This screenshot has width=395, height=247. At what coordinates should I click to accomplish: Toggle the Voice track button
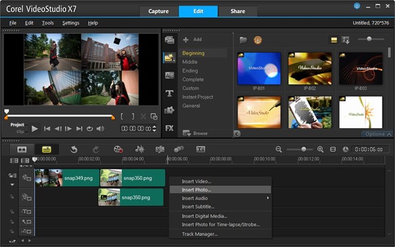click(x=26, y=222)
